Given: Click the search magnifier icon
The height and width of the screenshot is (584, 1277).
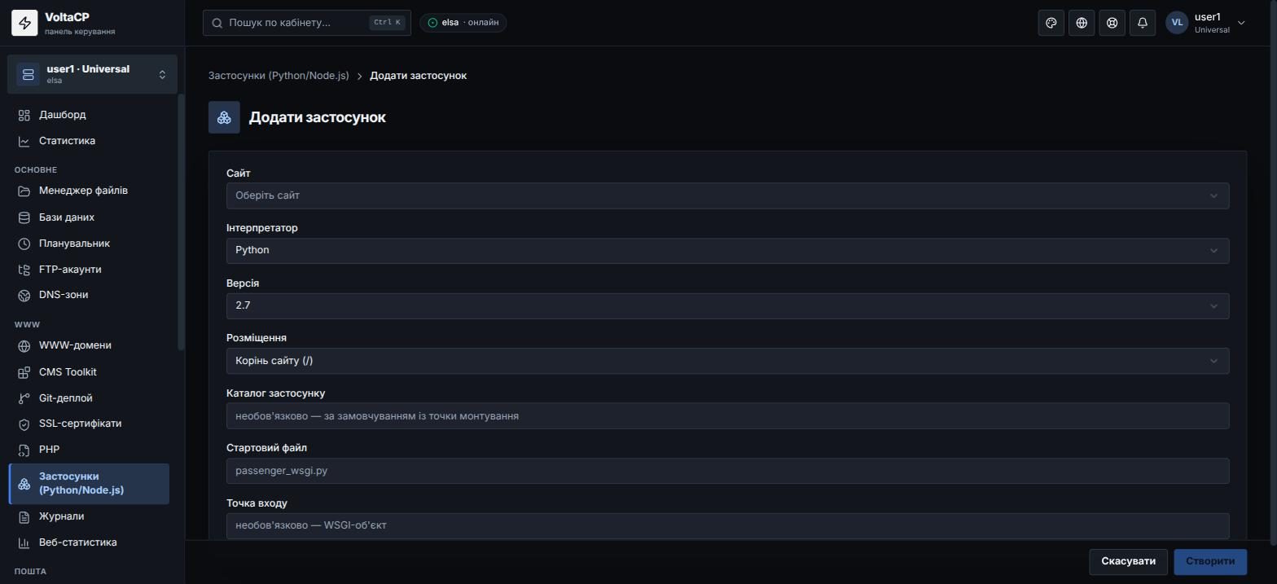Looking at the screenshot, I should (x=217, y=23).
